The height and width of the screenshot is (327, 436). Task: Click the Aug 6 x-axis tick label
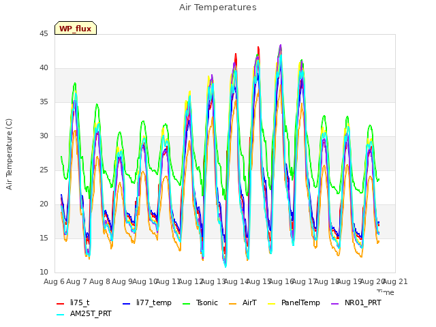[54, 281]
